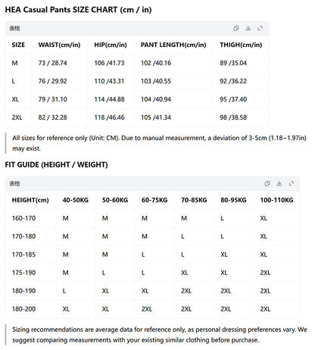
Task: Expand the pants size chart table fullscreen
Action: click(260, 28)
